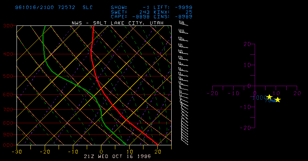Click 20 on the yellow temperature axis
The image size is (308, 161).
pyautogui.click(x=158, y=152)
